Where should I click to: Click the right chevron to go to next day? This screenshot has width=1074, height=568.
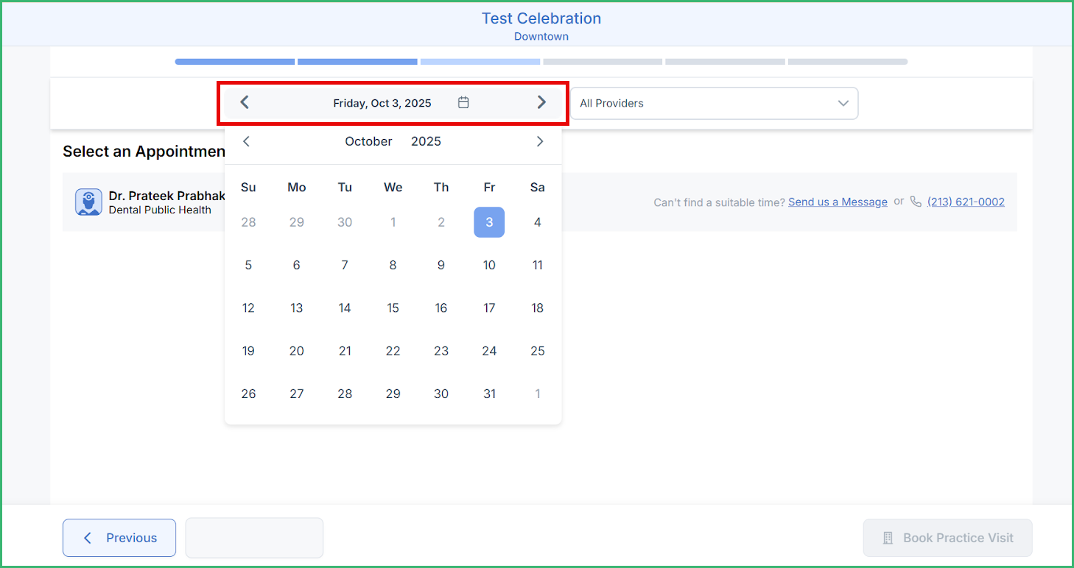[x=541, y=102]
